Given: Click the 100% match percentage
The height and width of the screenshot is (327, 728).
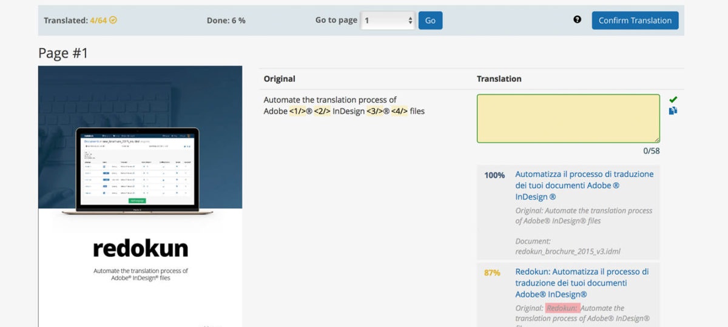Looking at the screenshot, I should [494, 175].
